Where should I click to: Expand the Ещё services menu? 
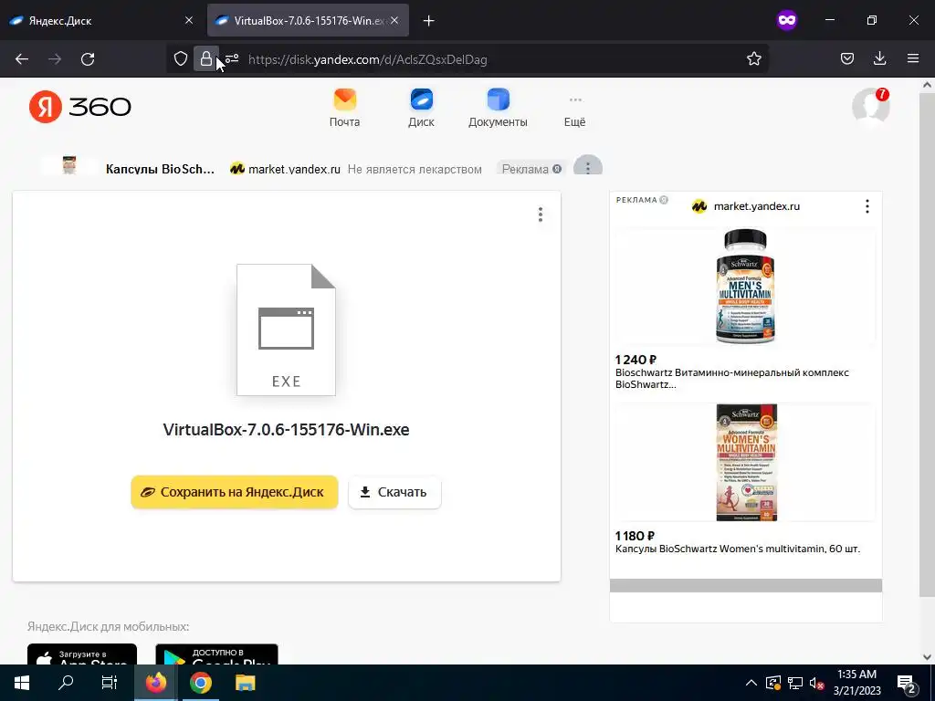click(575, 110)
